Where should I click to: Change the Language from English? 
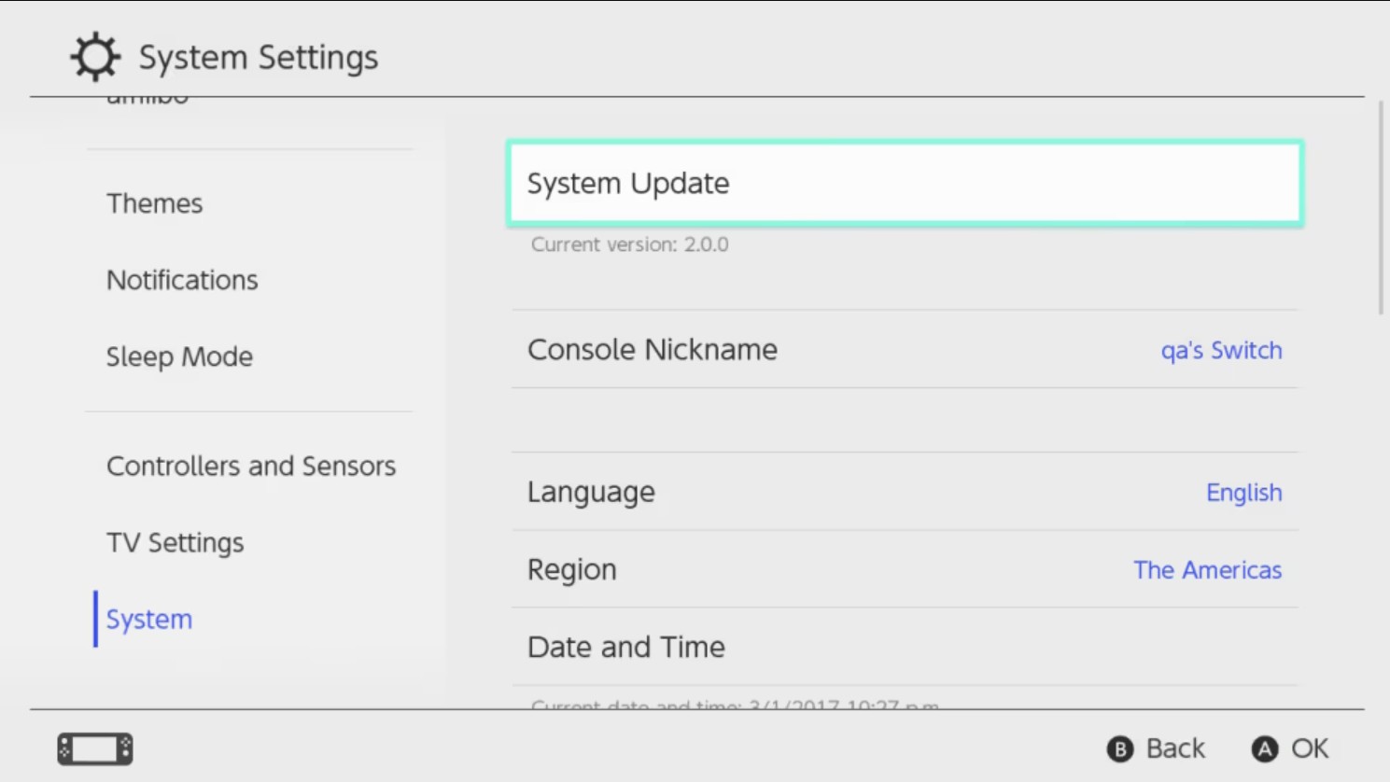pos(904,492)
